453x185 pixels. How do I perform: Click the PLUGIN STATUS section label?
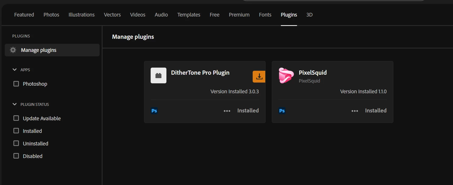coord(35,104)
